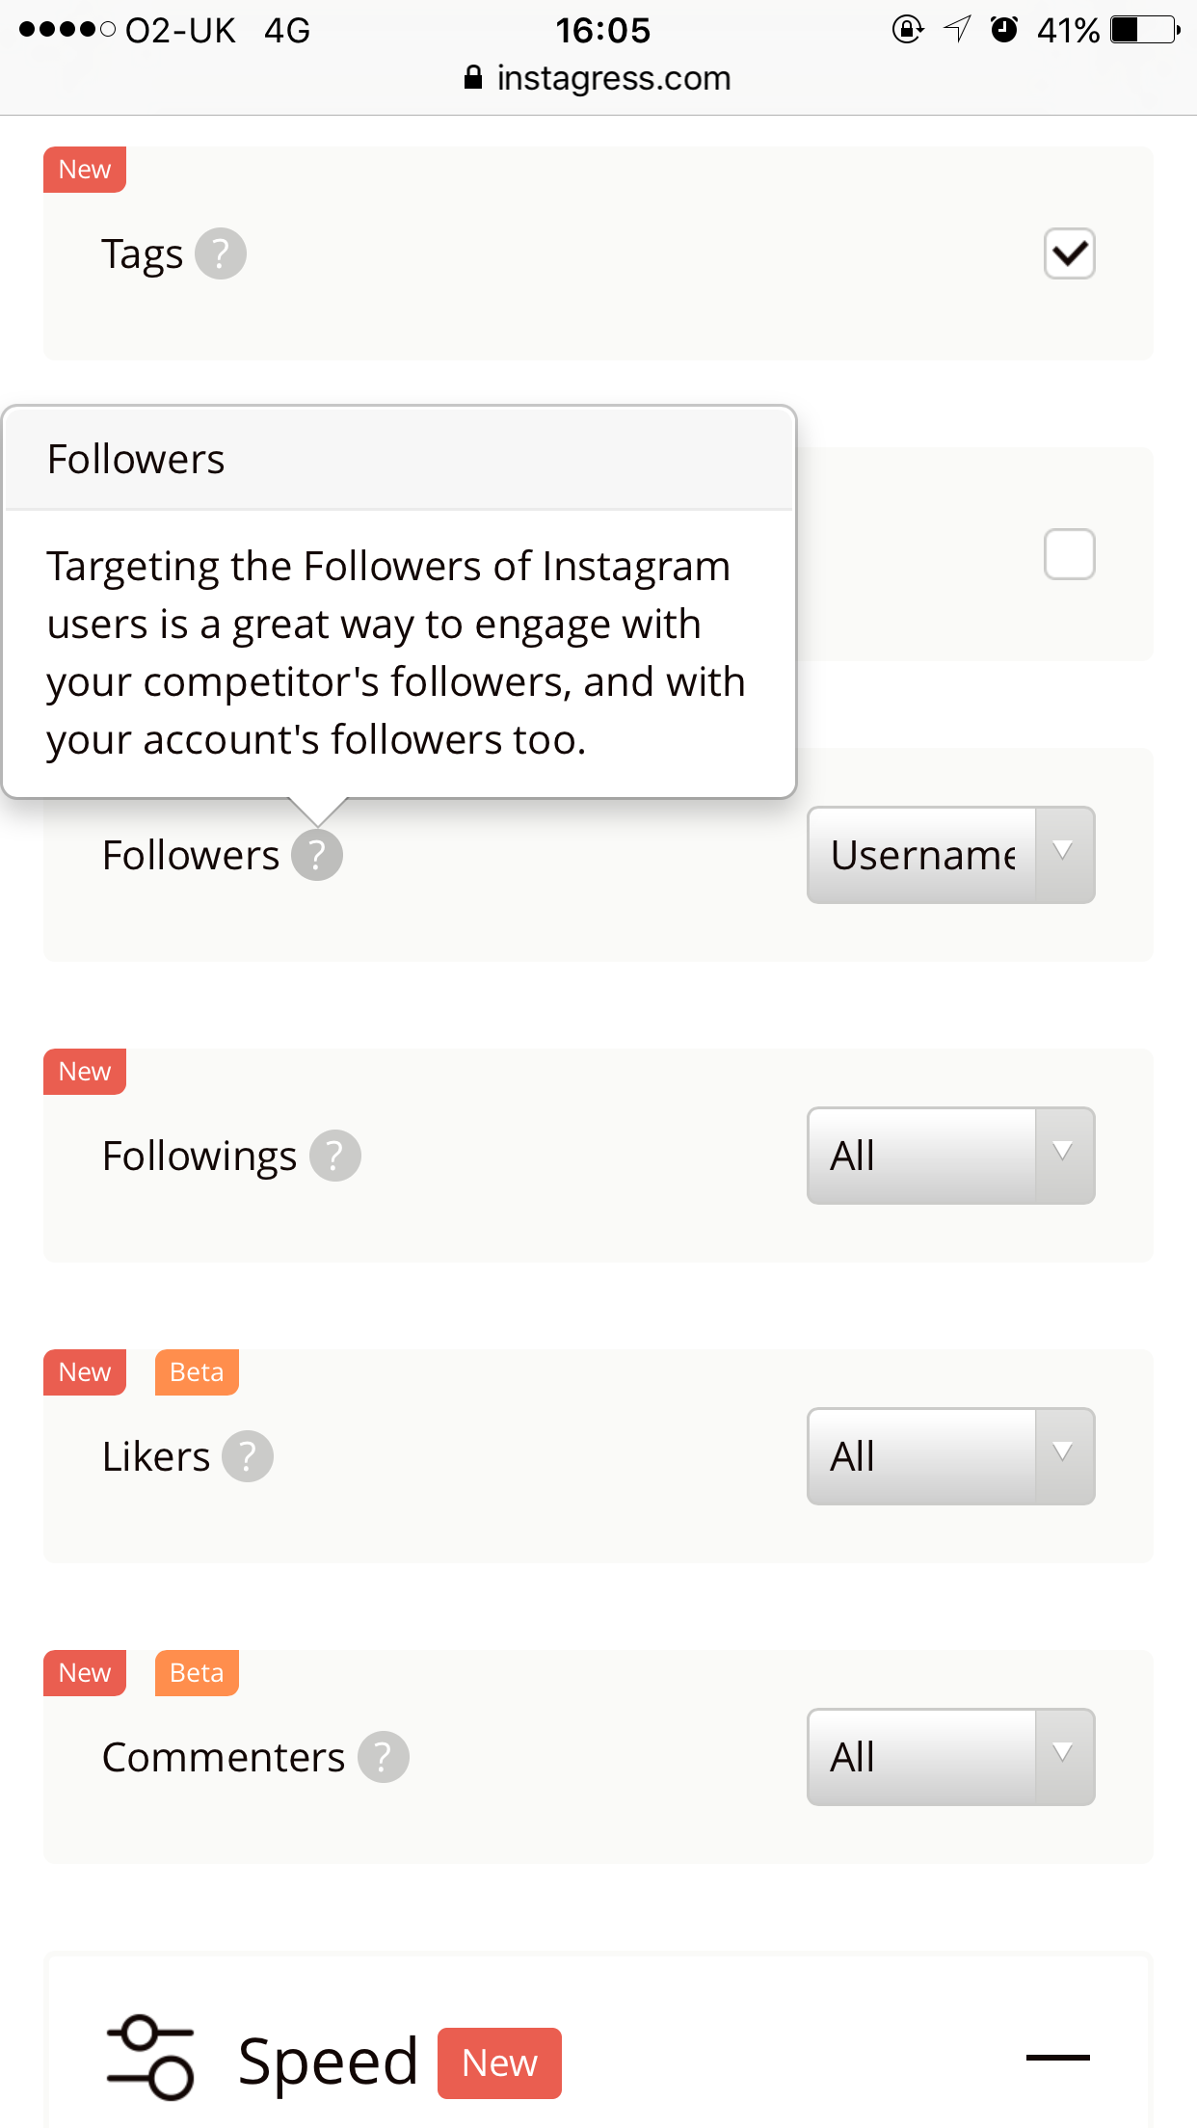Click the Speed sliders icon
Image resolution: width=1197 pixels, height=2128 pixels.
[x=150, y=2057]
